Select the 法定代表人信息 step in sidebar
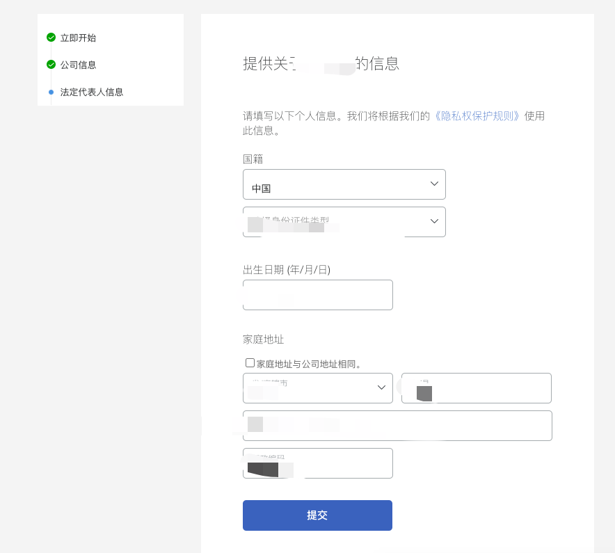The height and width of the screenshot is (553, 615). click(x=91, y=91)
